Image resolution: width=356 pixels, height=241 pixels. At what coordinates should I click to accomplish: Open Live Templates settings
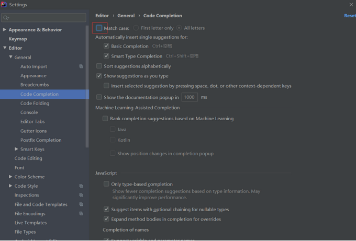pos(31,223)
